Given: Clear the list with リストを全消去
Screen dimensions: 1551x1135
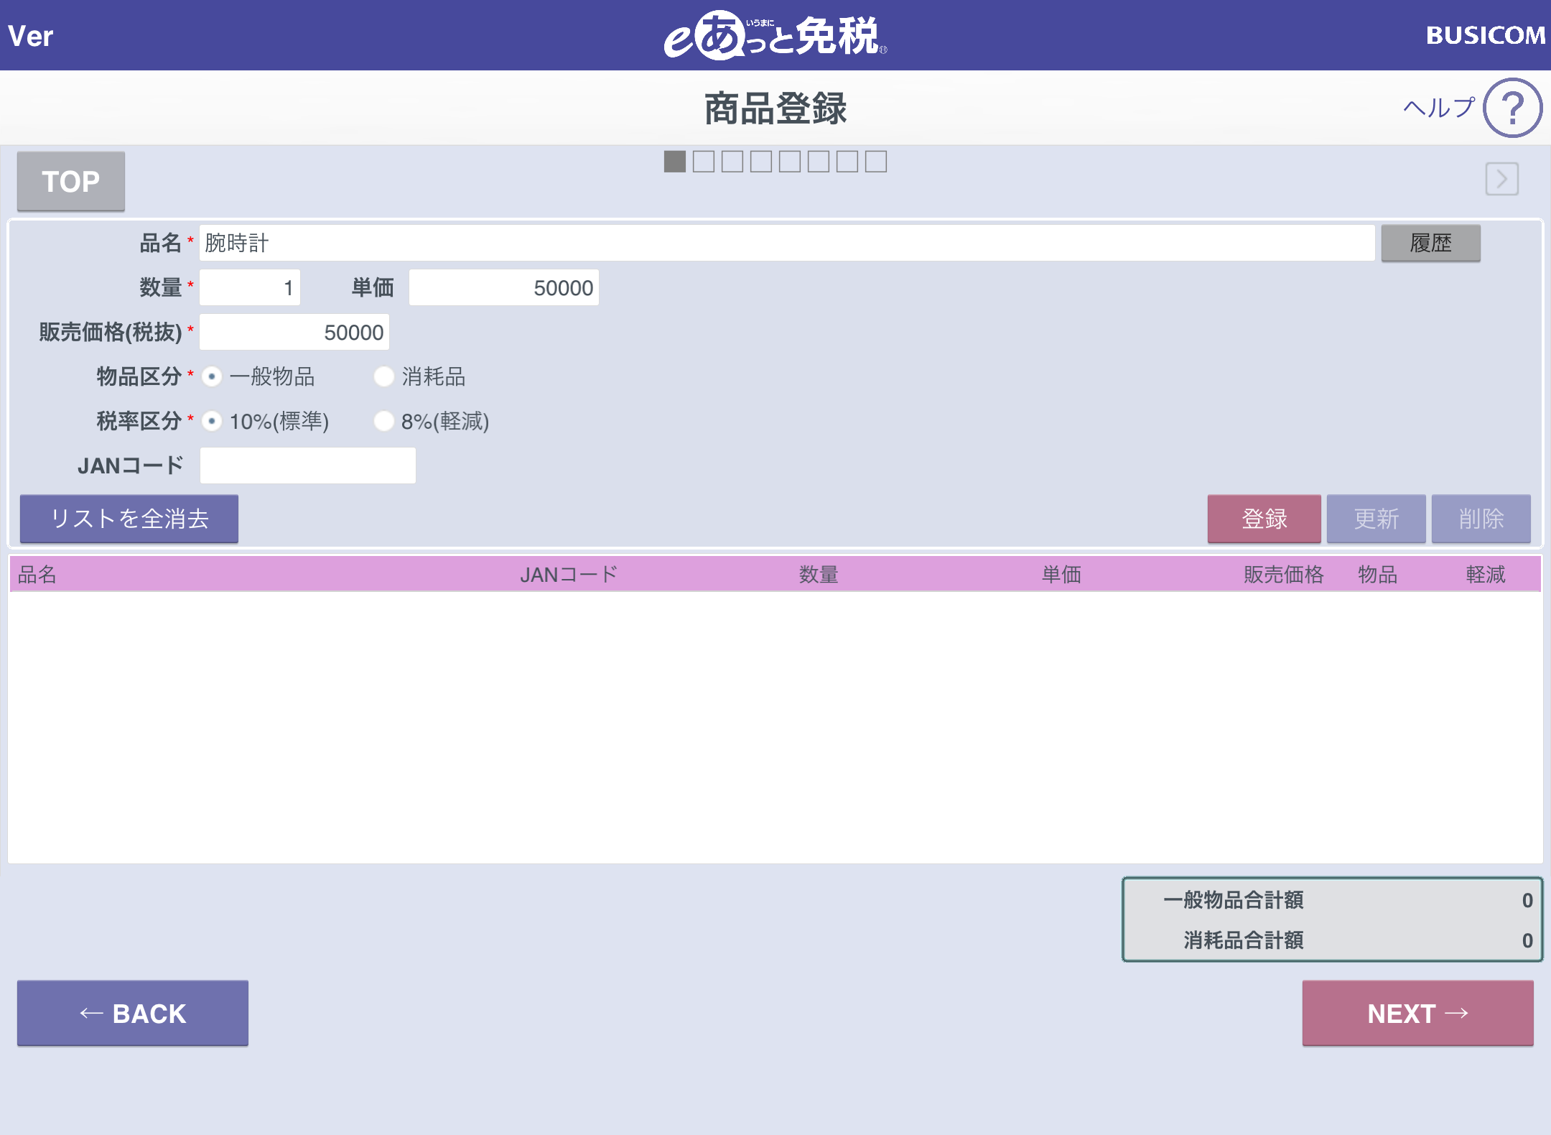Looking at the screenshot, I should 129,519.
